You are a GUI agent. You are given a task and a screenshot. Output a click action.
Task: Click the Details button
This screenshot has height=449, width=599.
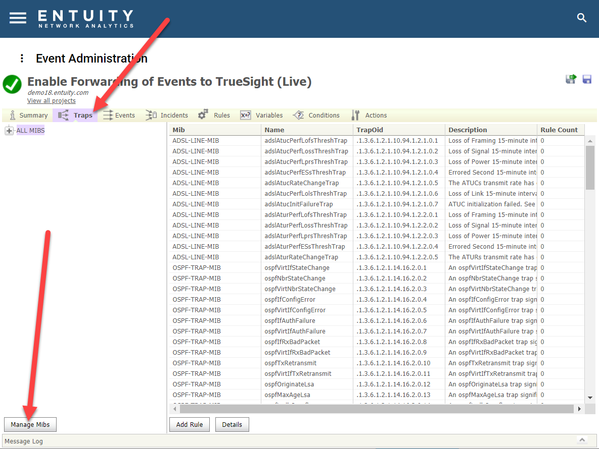(232, 425)
